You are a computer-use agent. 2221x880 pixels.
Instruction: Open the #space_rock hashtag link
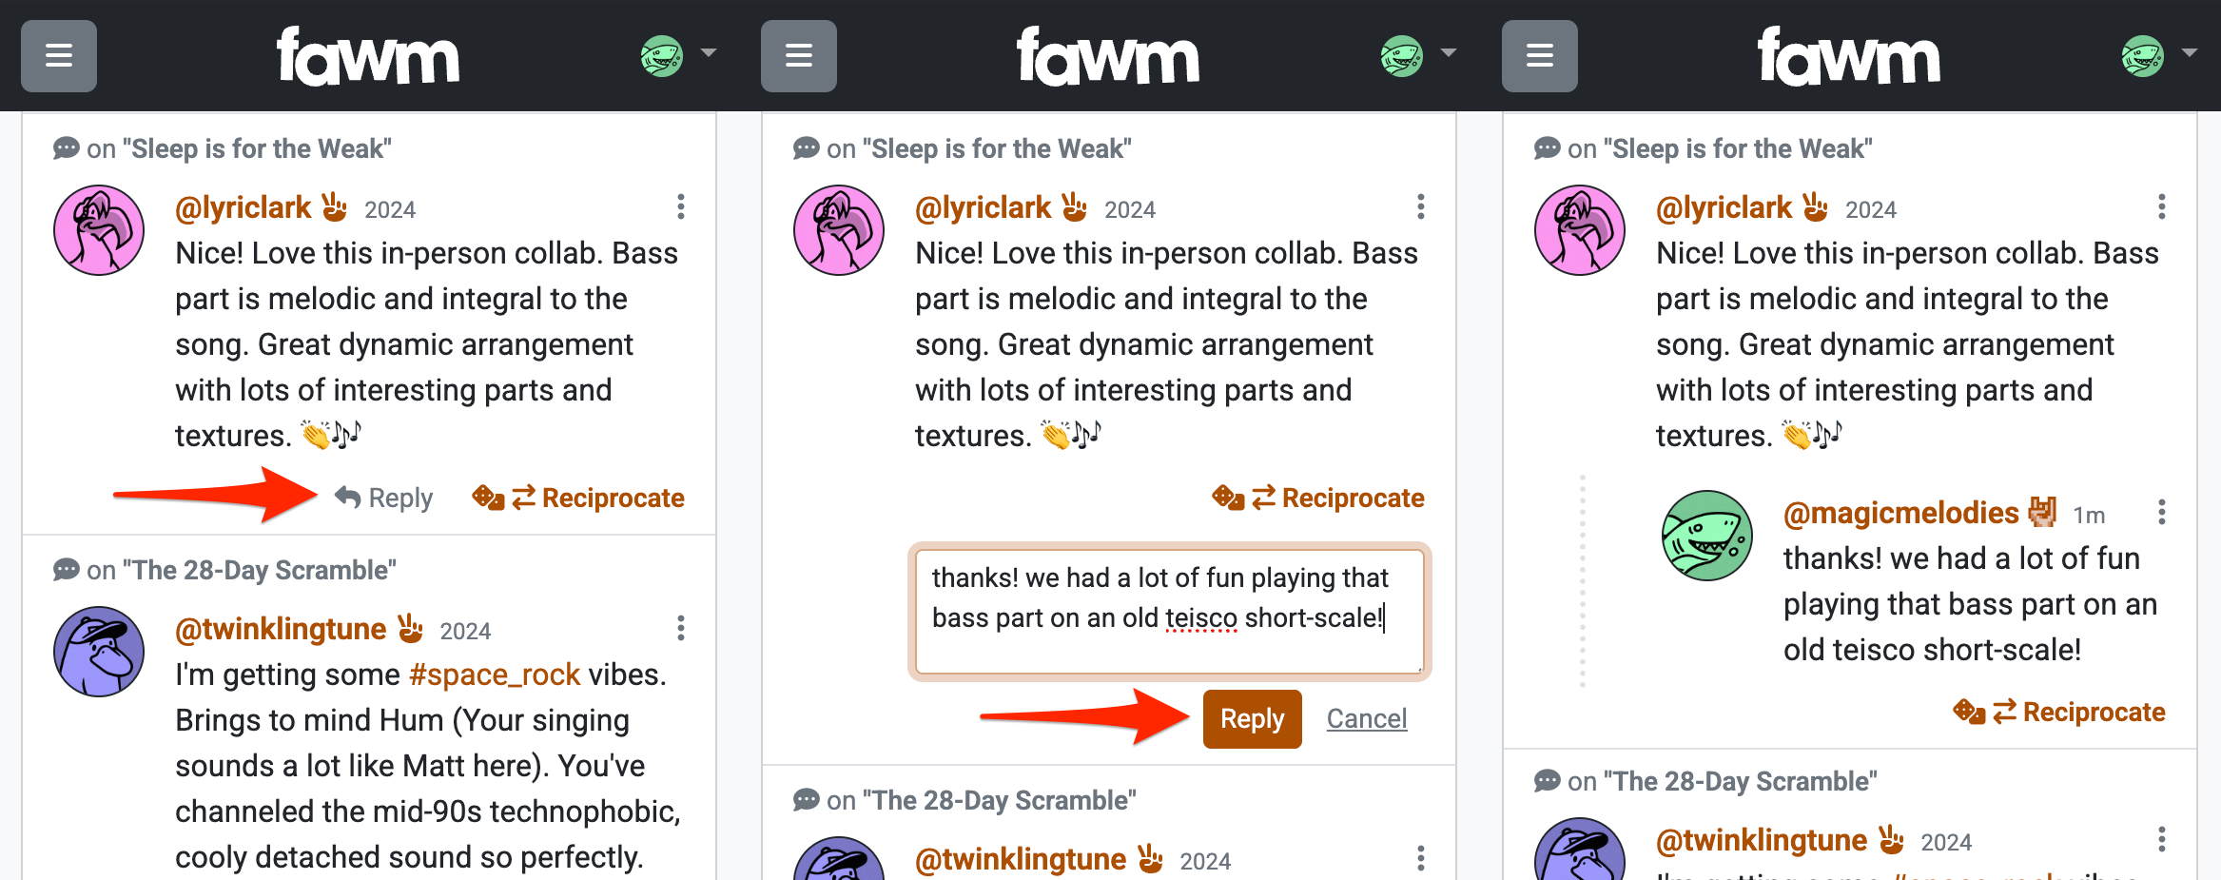click(495, 675)
